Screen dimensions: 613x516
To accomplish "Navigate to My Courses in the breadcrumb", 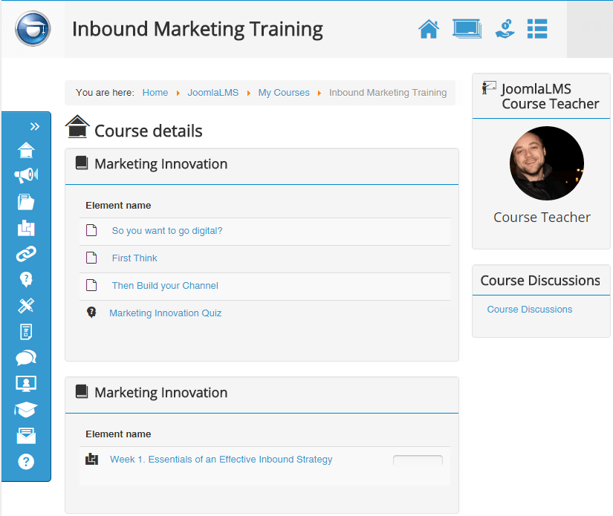I will coord(283,92).
